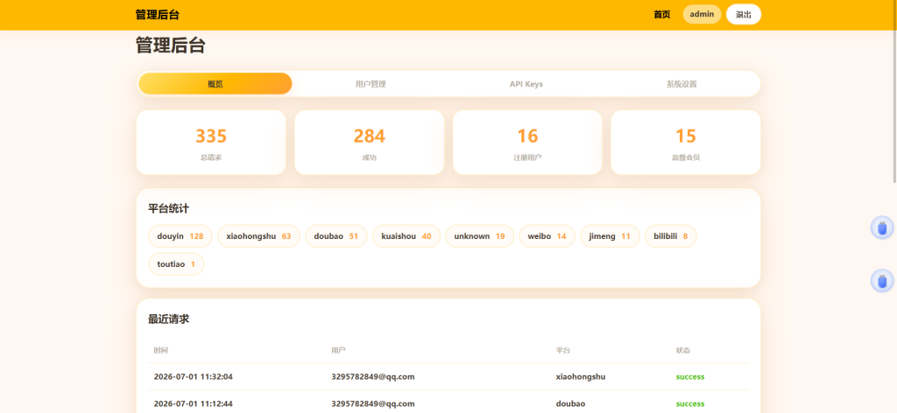Click success status of the xiaohongshu row
897x413 pixels.
[690, 377]
